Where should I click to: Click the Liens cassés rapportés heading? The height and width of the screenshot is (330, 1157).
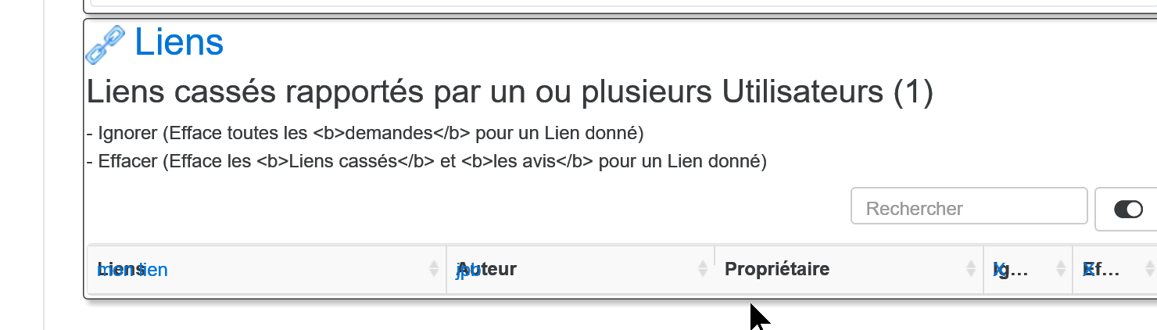(510, 91)
